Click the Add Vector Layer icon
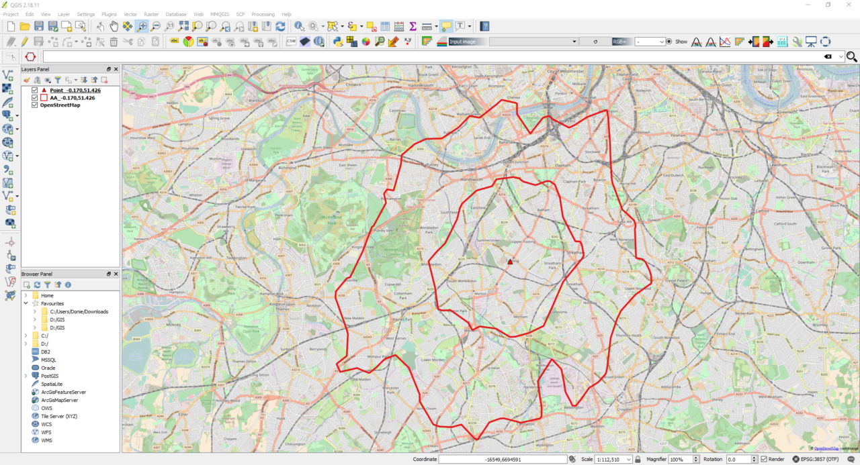 (x=9, y=74)
